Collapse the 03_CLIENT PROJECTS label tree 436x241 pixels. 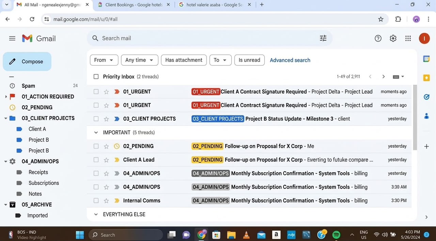6,118
